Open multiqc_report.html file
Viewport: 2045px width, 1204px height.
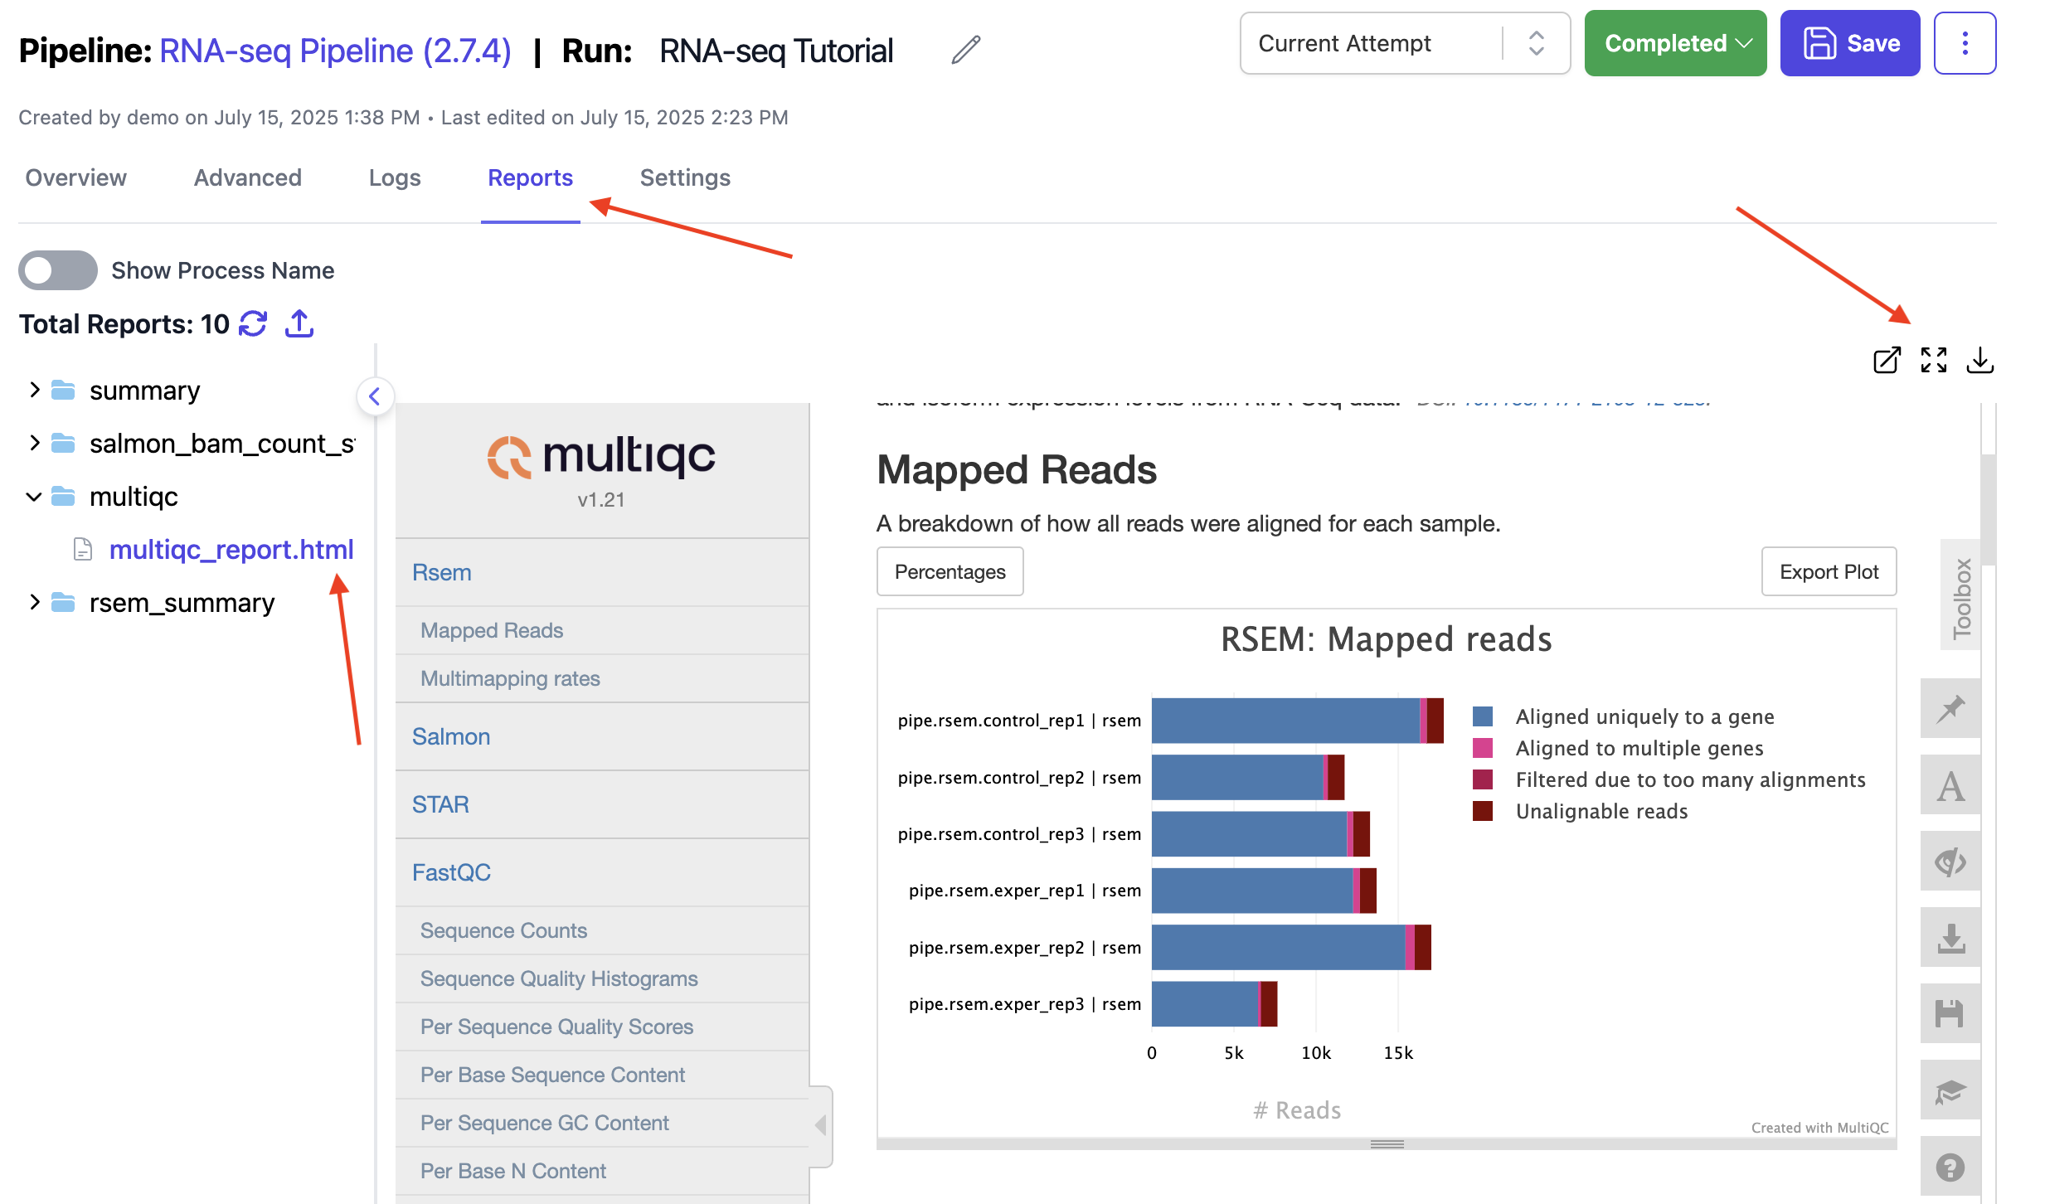pyautogui.click(x=232, y=550)
